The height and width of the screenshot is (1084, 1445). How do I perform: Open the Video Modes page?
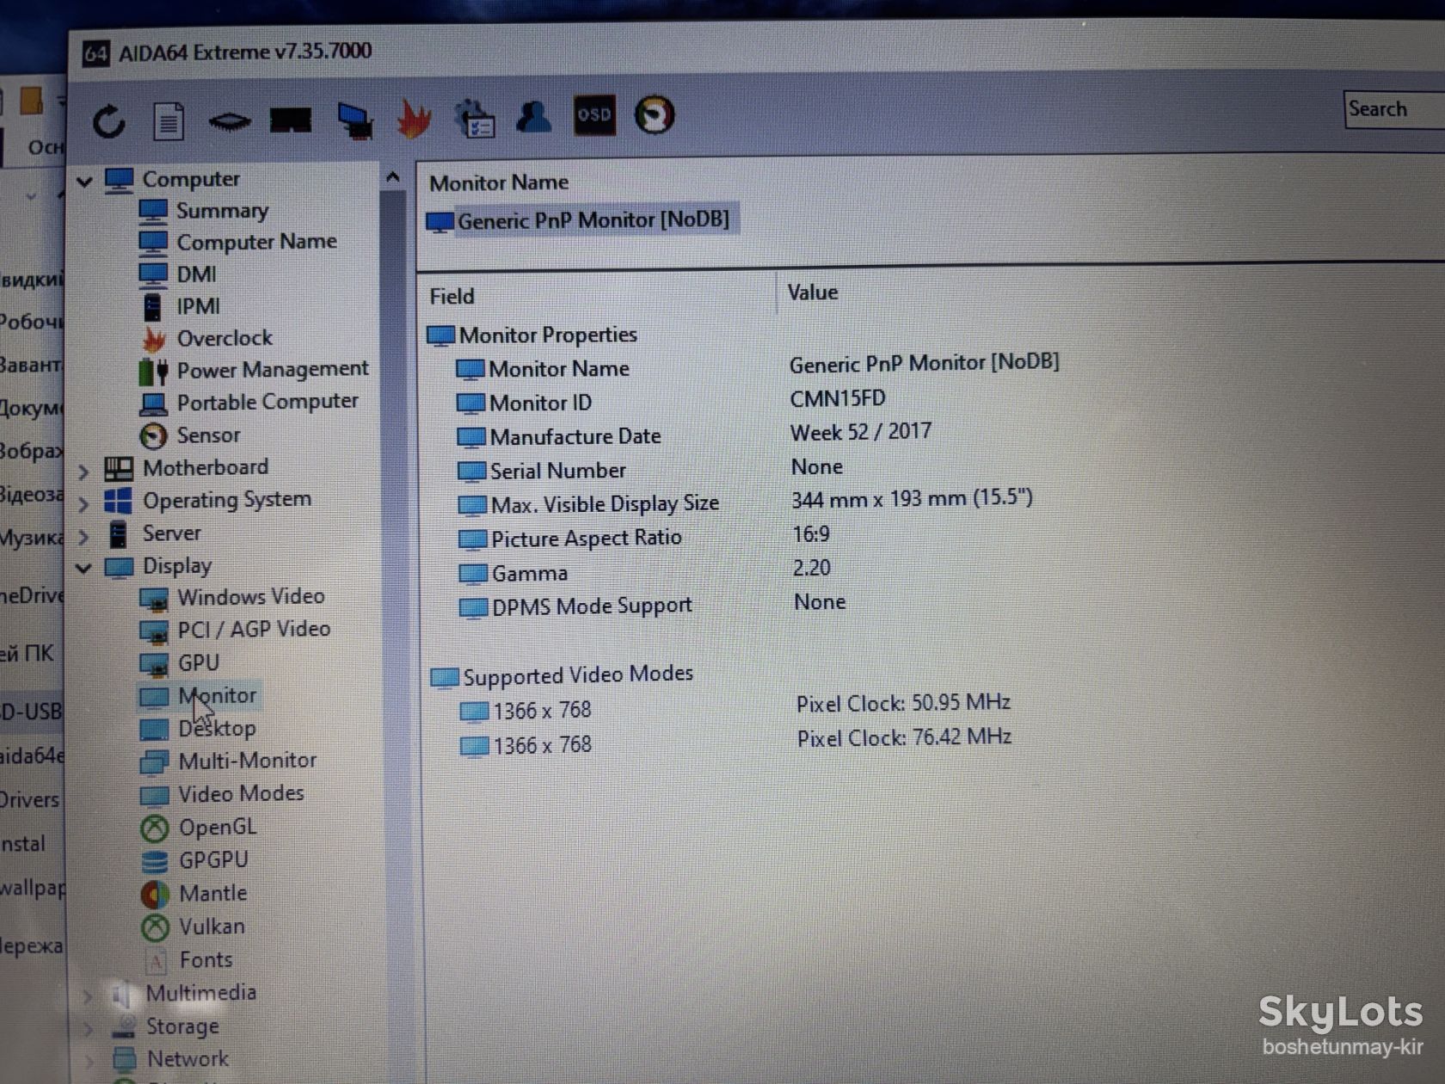pos(223,794)
